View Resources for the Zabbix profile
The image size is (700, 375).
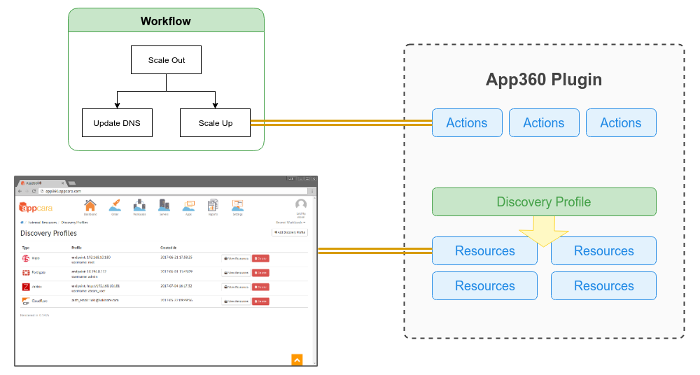(236, 287)
